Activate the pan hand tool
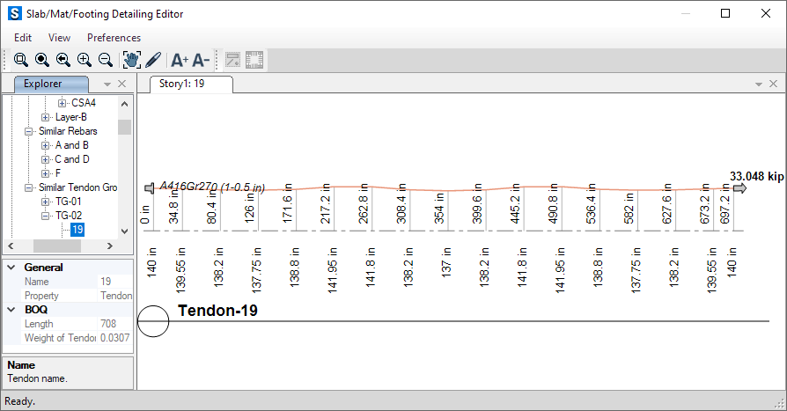The image size is (787, 411). point(132,60)
